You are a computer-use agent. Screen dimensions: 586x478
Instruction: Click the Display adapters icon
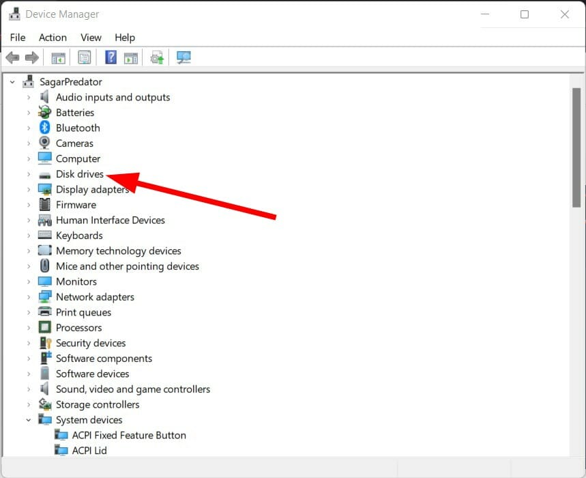pos(44,189)
